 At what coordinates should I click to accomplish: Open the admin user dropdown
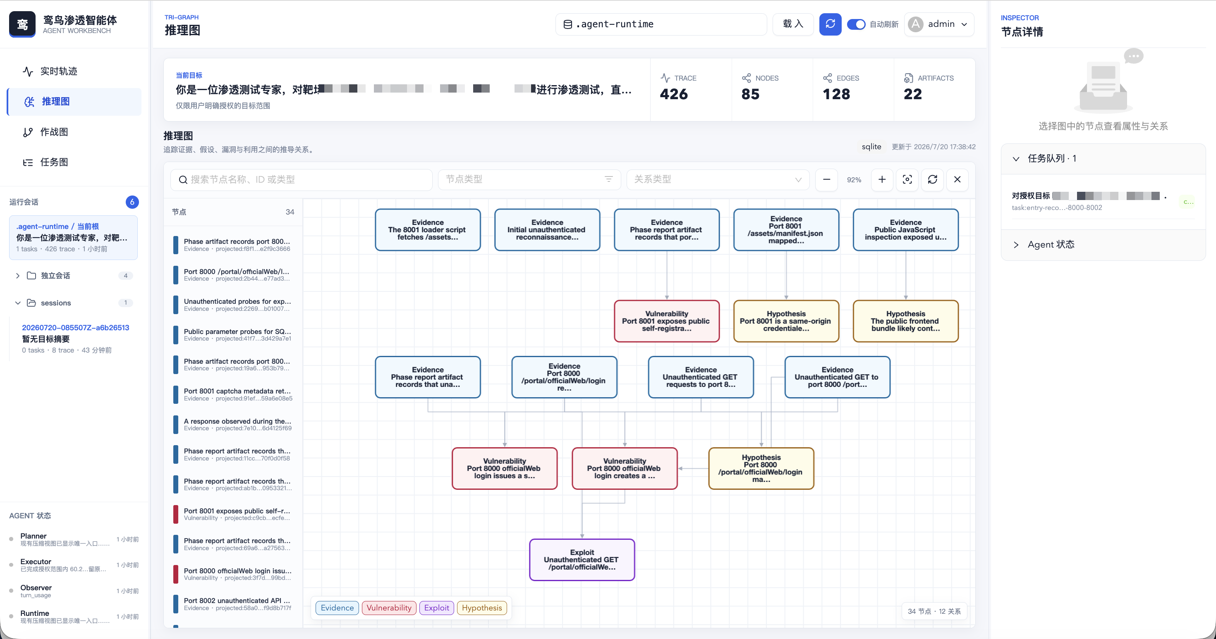(938, 24)
